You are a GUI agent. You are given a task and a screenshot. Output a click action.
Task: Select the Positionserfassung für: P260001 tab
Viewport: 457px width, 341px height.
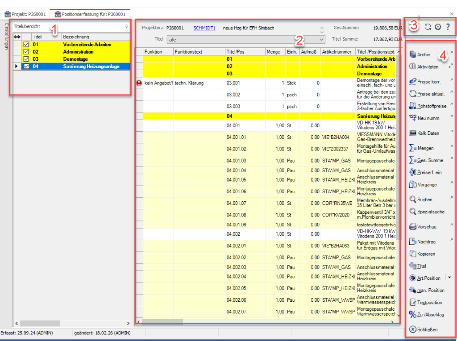pos(90,14)
